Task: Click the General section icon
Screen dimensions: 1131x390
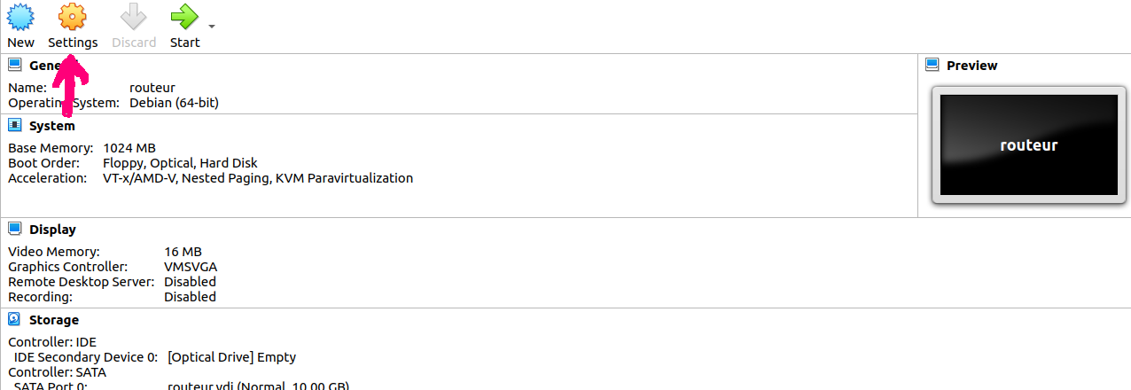Action: (x=15, y=65)
